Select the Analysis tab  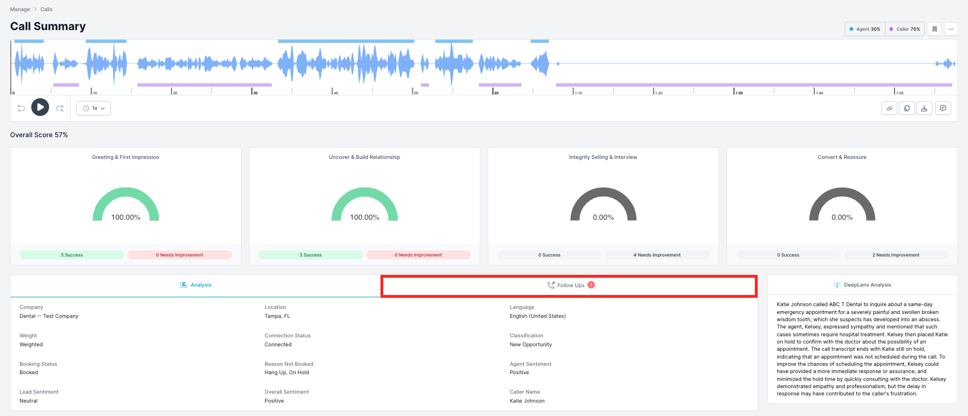[196, 285]
